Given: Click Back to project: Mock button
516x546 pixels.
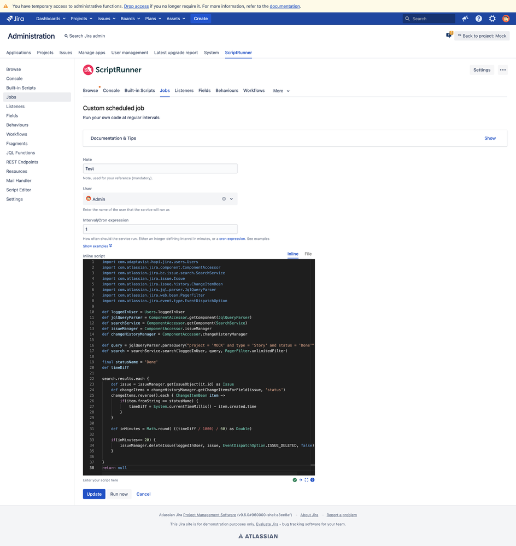Looking at the screenshot, I should pos(482,36).
